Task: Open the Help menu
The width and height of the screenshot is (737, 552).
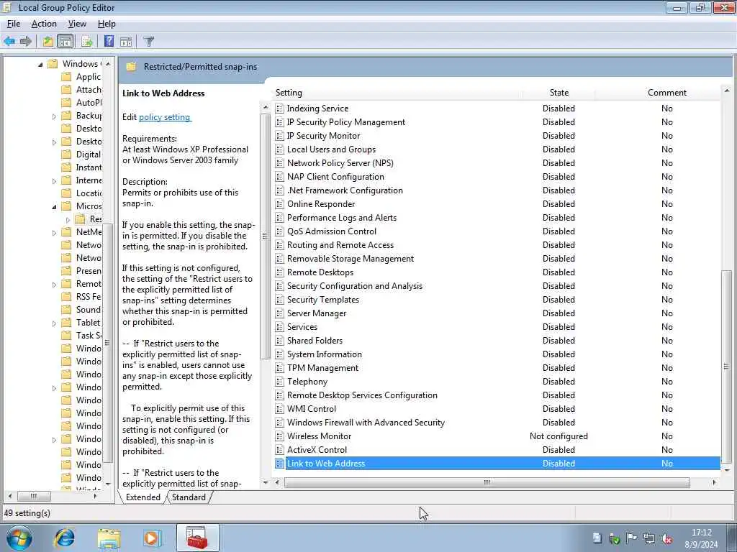Action: [x=107, y=24]
